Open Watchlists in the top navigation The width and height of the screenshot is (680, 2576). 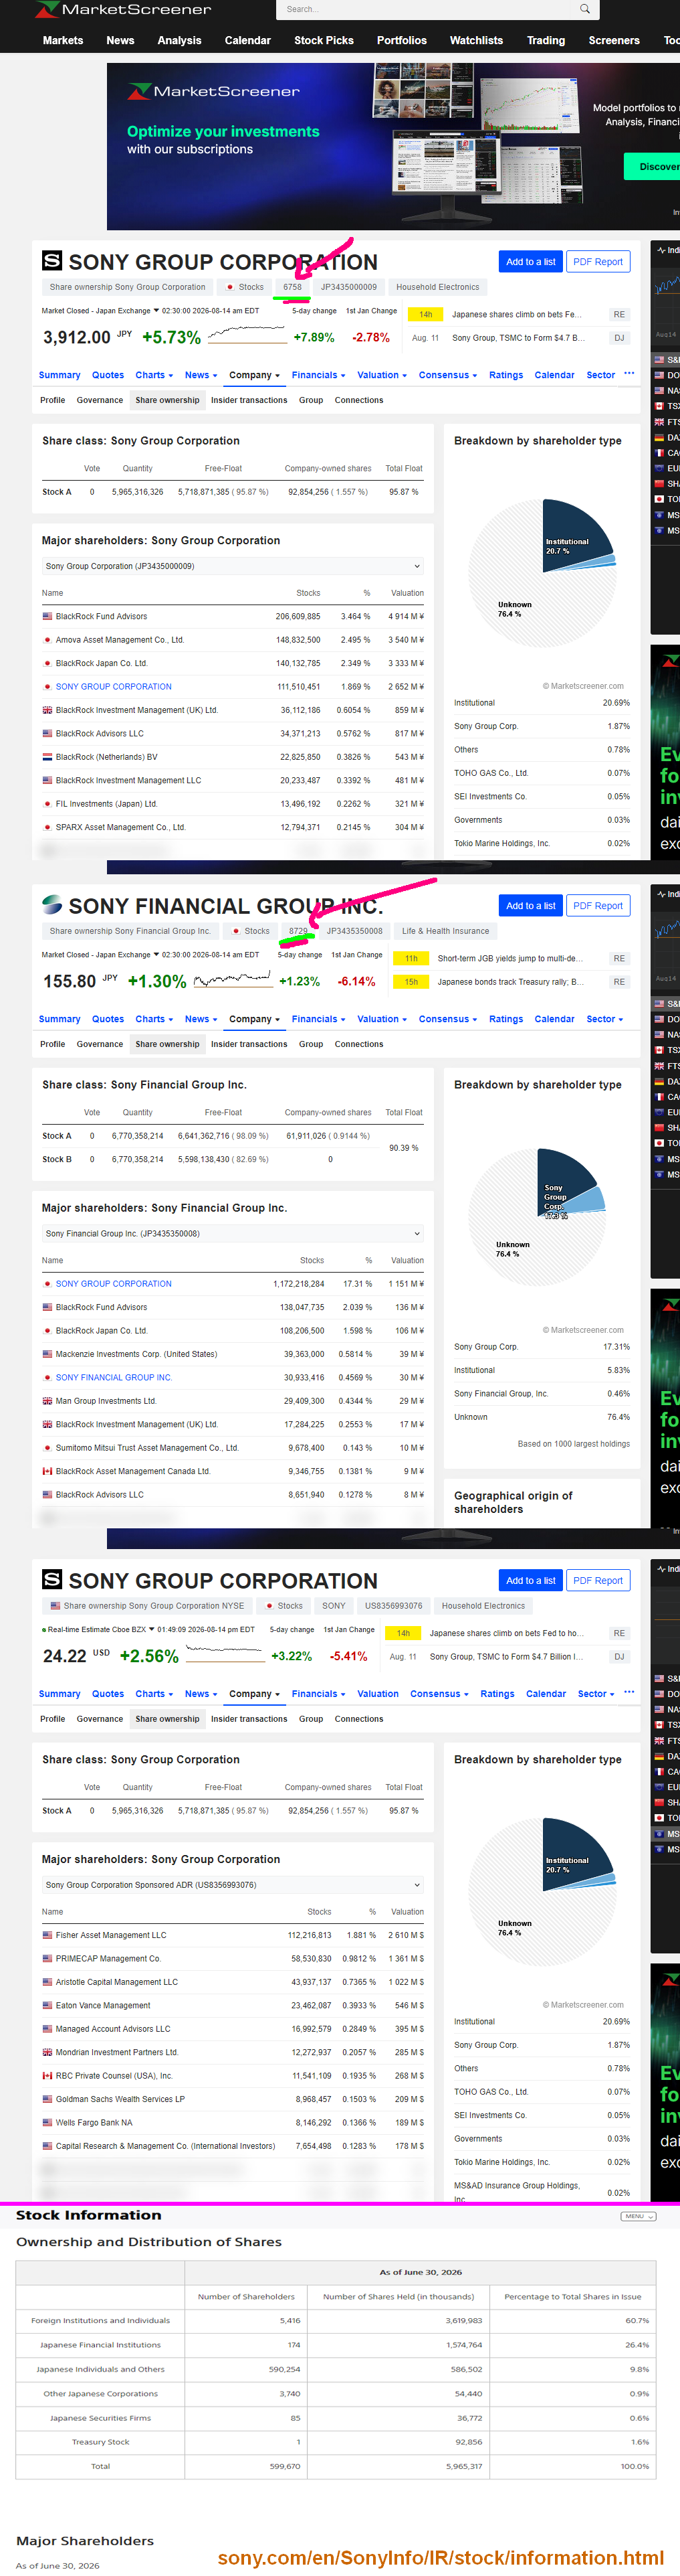476,41
